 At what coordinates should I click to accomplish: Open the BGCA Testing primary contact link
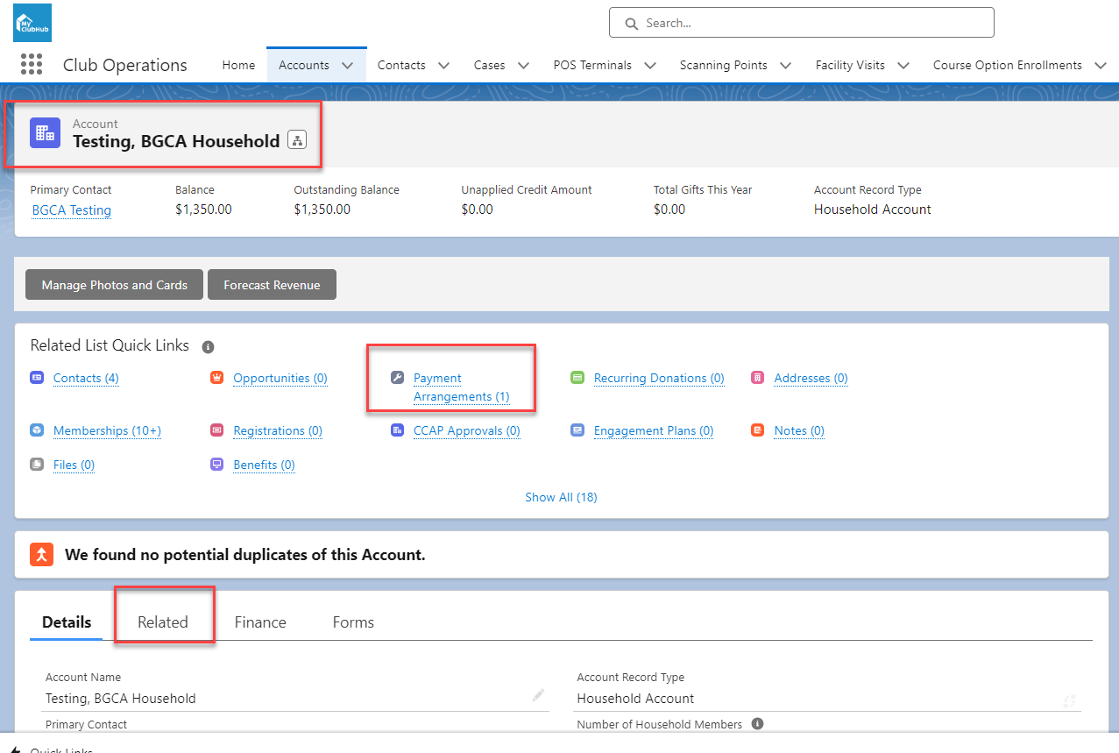[72, 210]
